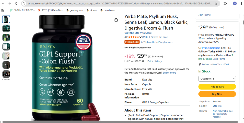Image resolution: width=244 pixels, height=123 pixels.
Task: Reload the page with the refresh icon
Action: tap(16, 3)
